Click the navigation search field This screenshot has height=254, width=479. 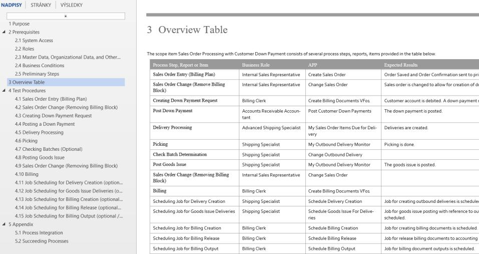click(x=66, y=16)
